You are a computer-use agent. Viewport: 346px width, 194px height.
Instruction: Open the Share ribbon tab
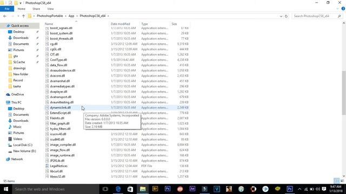tap(36, 9)
